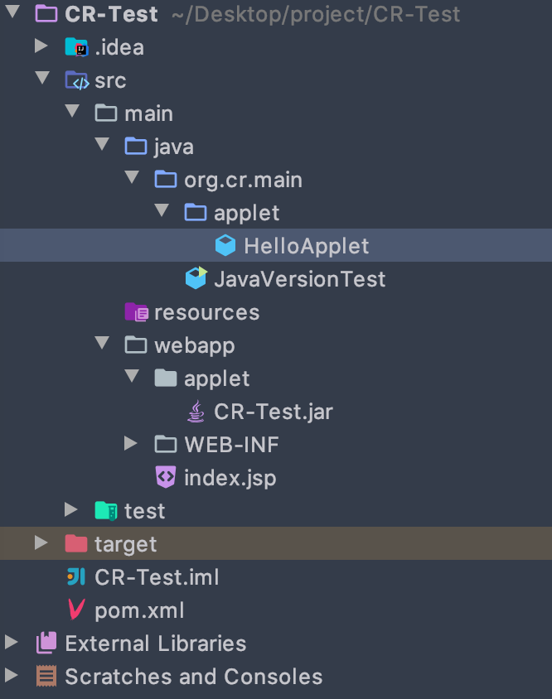Click the CR-Test.iml module file icon

click(76, 576)
